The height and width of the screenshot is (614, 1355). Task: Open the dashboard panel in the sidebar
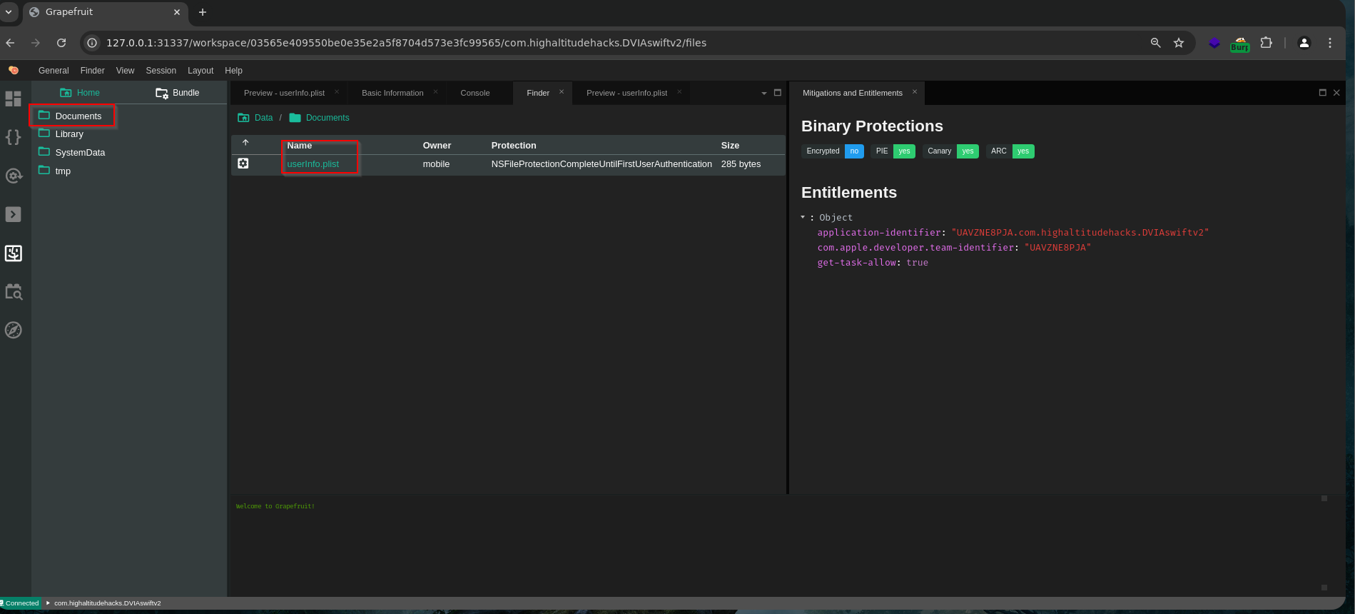[14, 99]
